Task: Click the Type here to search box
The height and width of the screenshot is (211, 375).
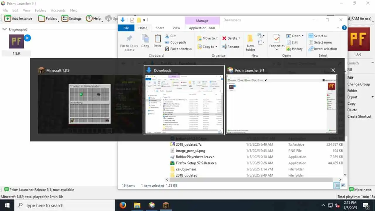Action: pyautogui.click(x=64, y=205)
